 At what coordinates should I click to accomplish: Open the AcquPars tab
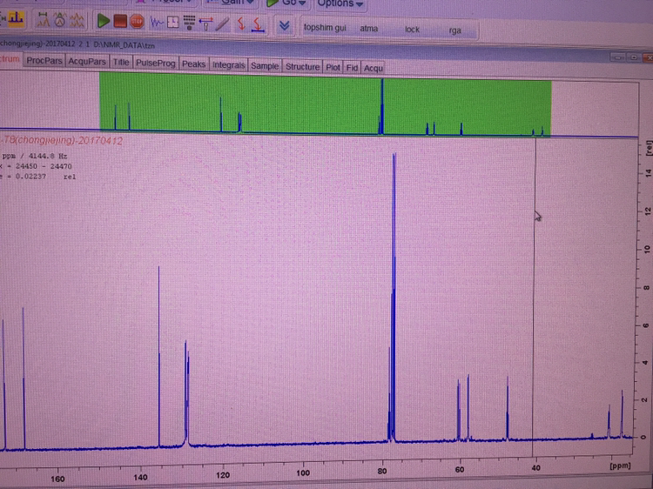coord(87,62)
